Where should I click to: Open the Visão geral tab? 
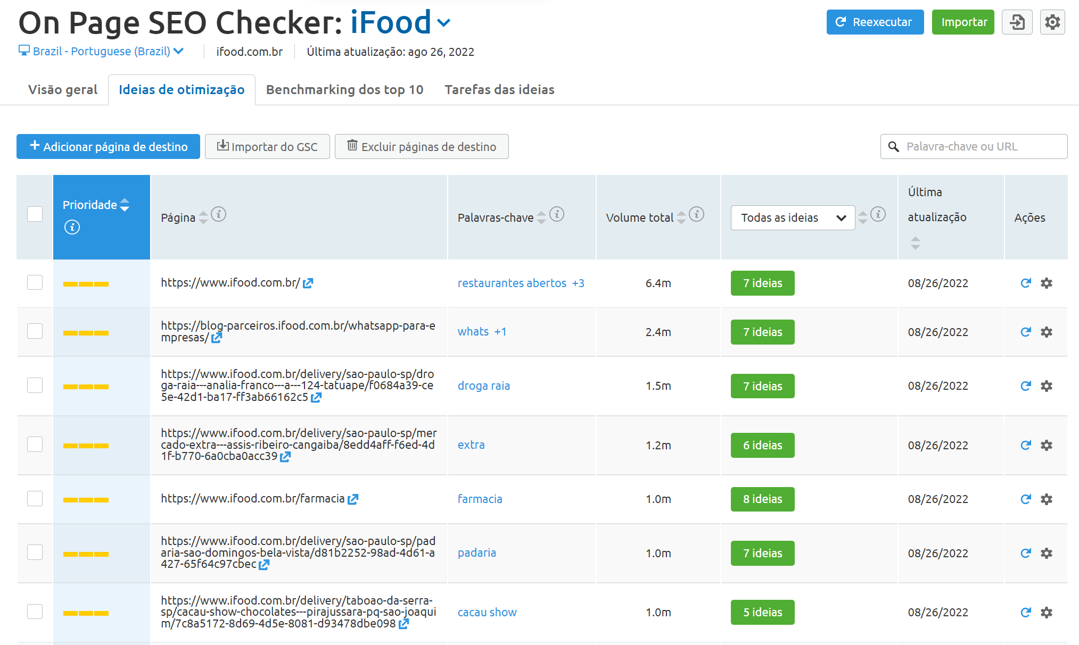[x=63, y=90]
